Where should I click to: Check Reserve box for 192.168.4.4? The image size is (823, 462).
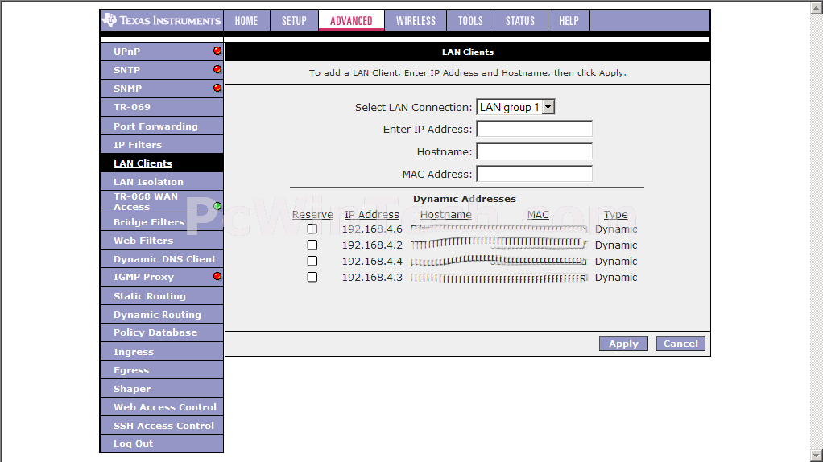point(312,261)
